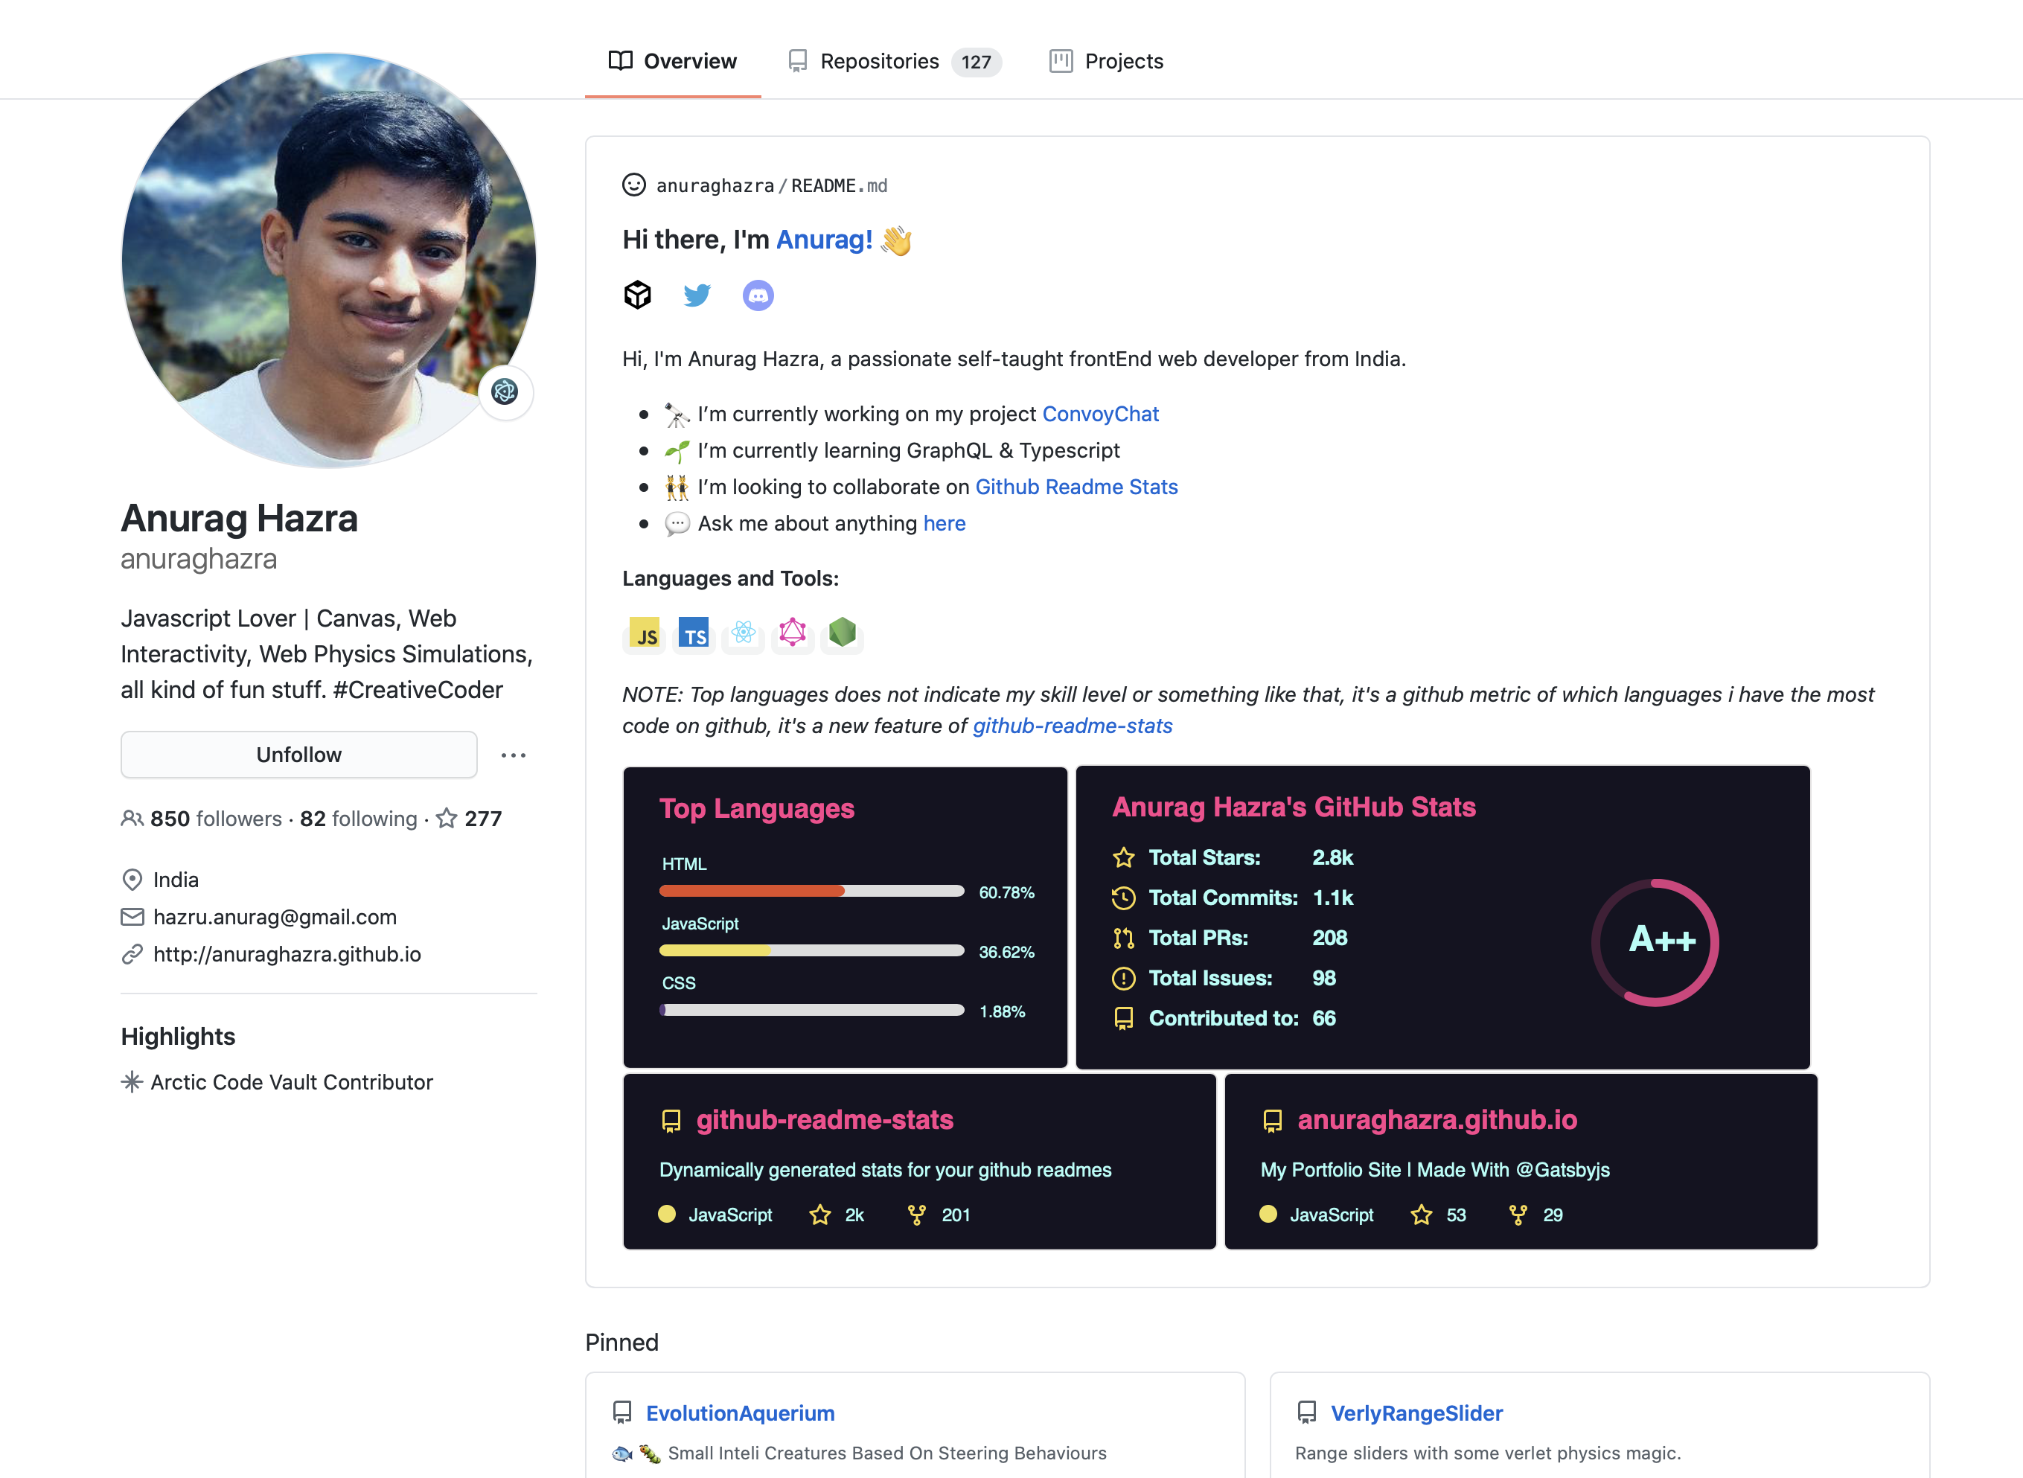Click the 'Arctic Code Vault Contributor' highlight

pos(291,1081)
